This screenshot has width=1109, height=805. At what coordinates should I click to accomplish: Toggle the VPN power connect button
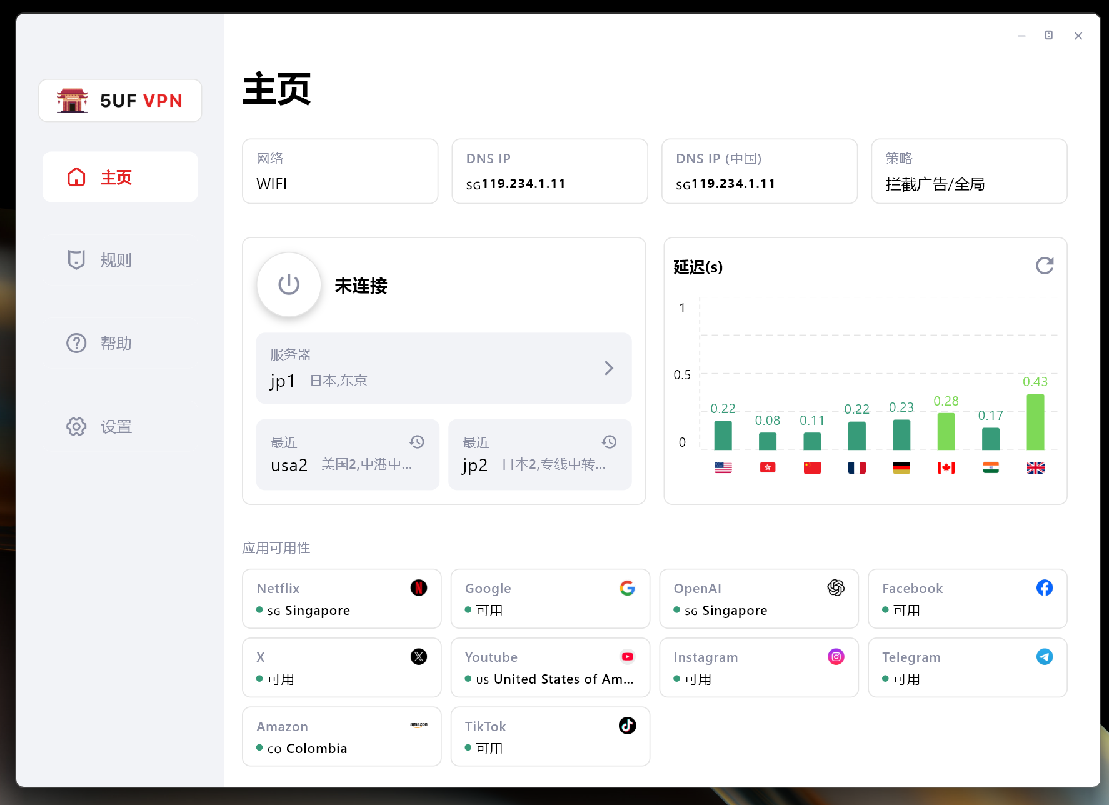click(x=289, y=285)
